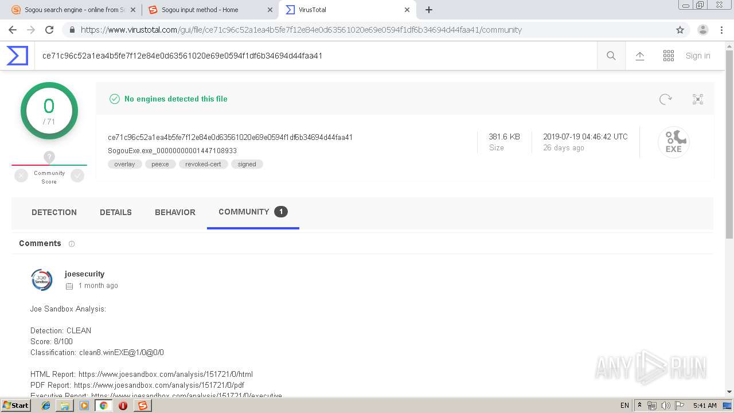Click the peexe tag

(160, 164)
